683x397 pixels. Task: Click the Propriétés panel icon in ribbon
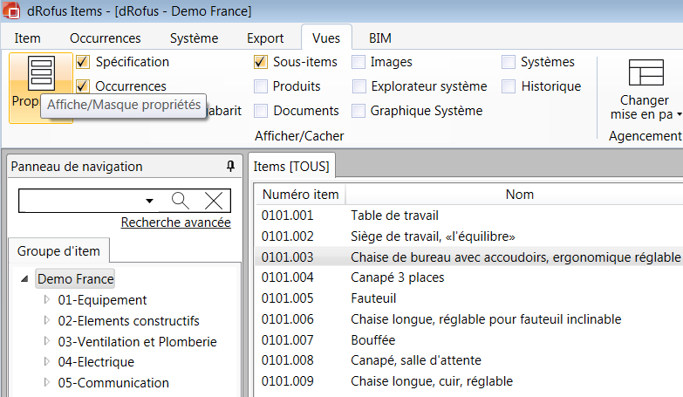41,73
